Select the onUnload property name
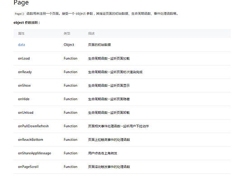Screen dimensions: 235x176 (x=26, y=112)
